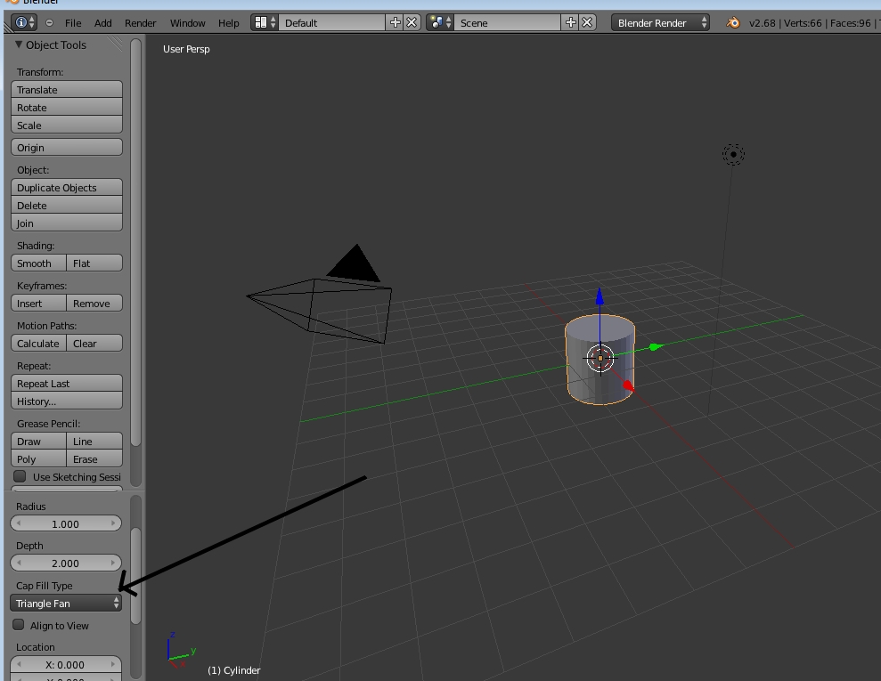The width and height of the screenshot is (881, 681).
Task: Click the collapse menus toggle icon
Action: pyautogui.click(x=50, y=23)
